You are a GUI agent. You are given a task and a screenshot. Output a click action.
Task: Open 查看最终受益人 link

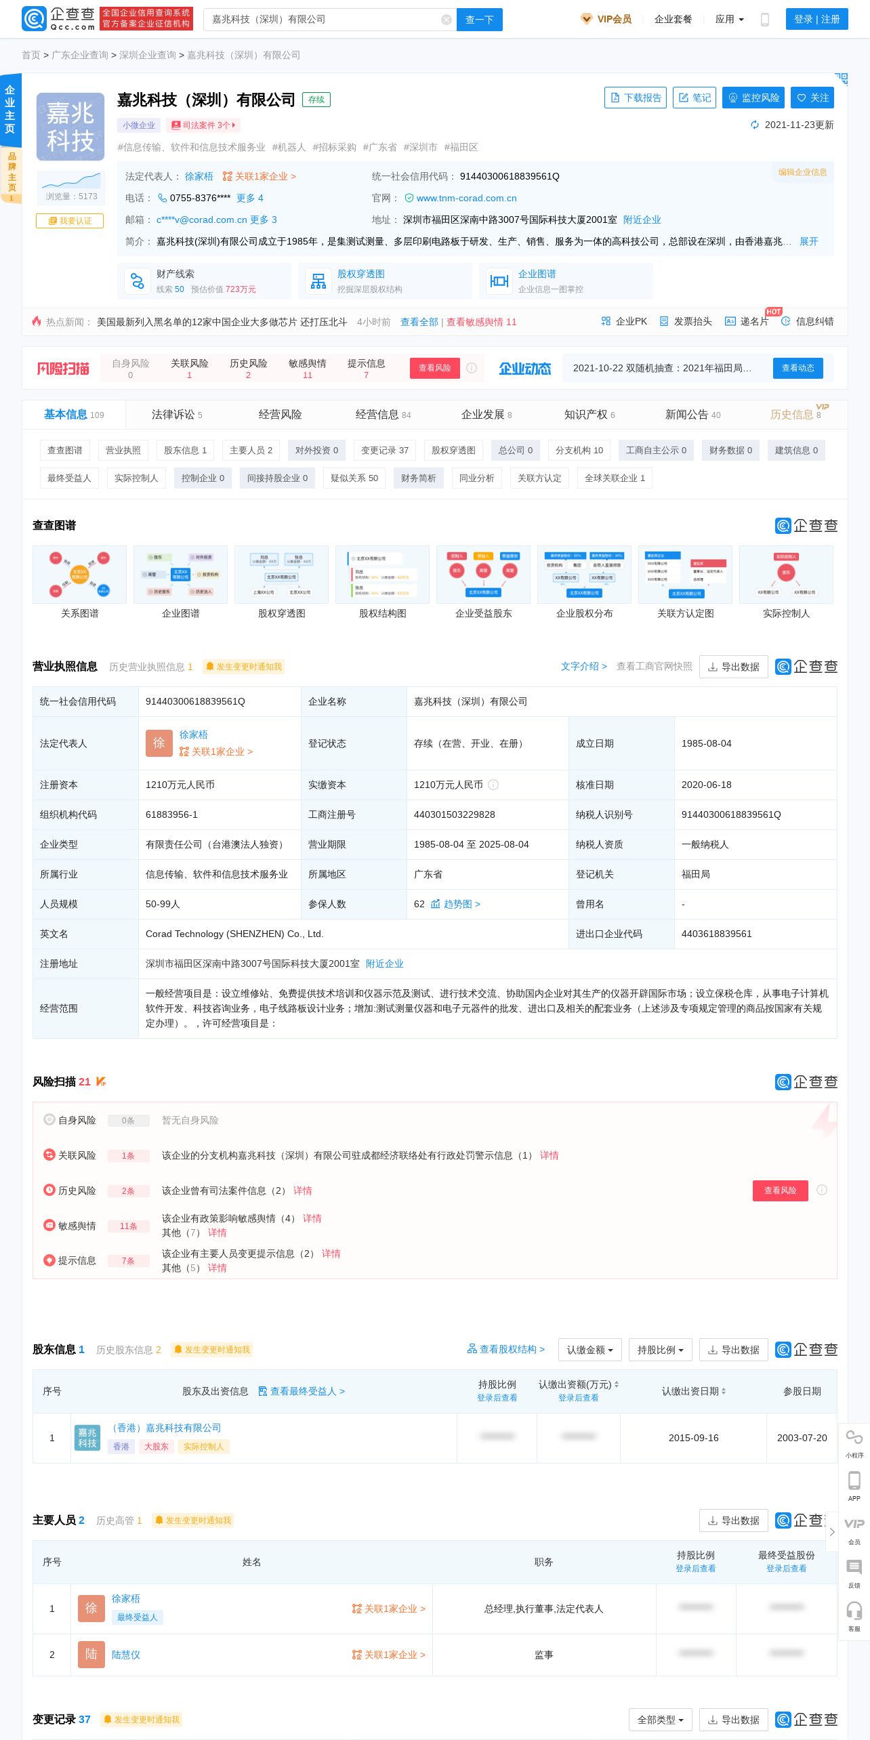pyautogui.click(x=302, y=1391)
